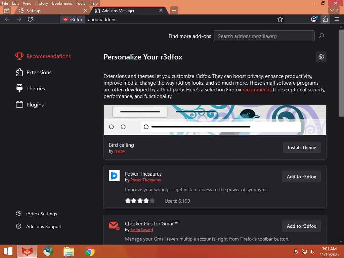This screenshot has height=258, width=344.
Task: Open the History menu
Action: click(41, 3)
